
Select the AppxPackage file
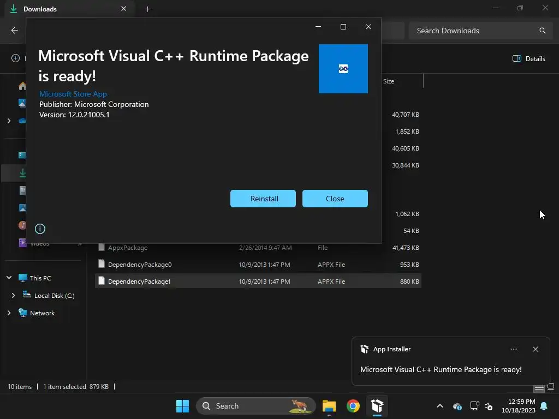[258, 248]
